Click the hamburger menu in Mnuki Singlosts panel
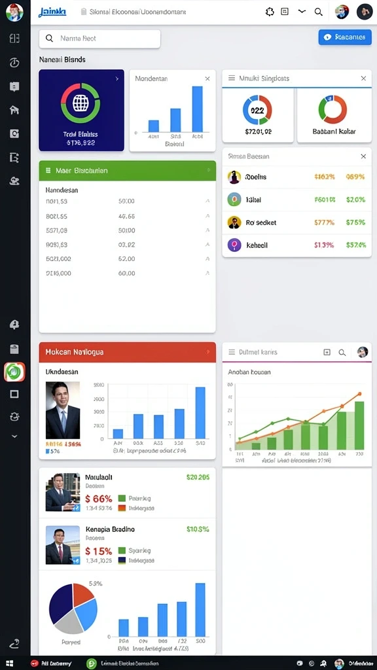The width and height of the screenshot is (377, 670). 232,79
